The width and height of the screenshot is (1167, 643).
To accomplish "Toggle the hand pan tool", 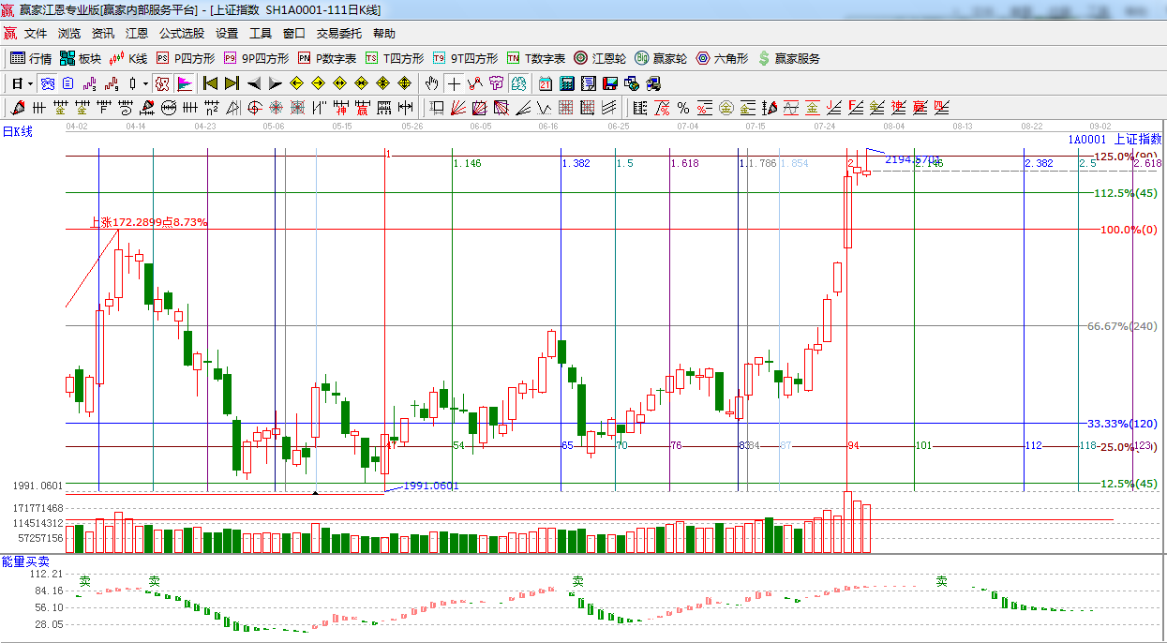I will point(431,83).
